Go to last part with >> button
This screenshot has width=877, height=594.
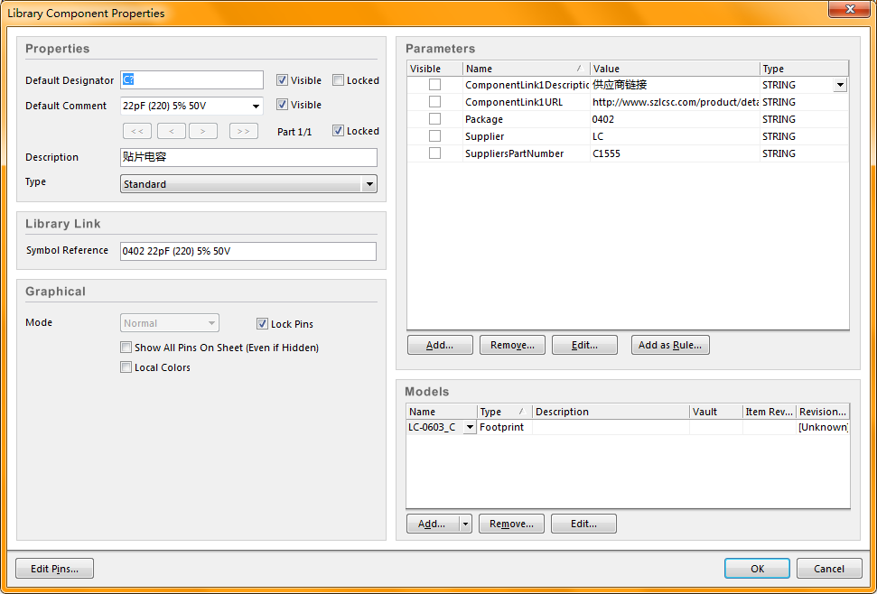pos(244,131)
